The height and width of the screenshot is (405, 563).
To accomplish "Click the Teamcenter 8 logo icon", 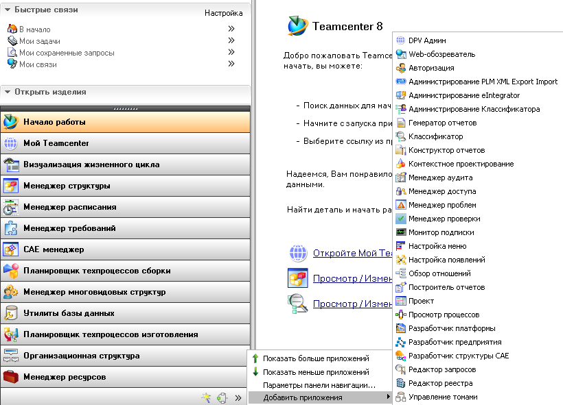I will [x=298, y=25].
